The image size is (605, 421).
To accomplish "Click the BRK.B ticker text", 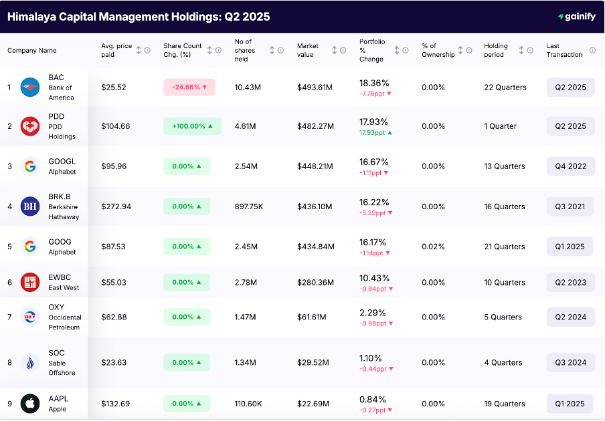I will [60, 196].
